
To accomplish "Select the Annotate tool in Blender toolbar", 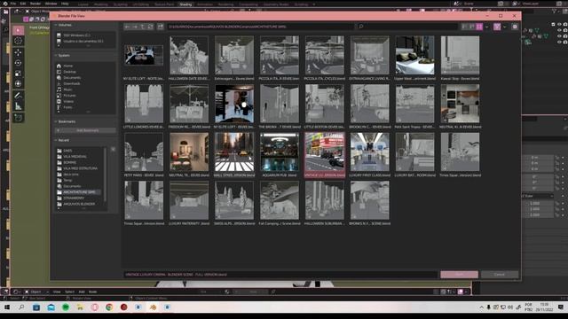I will tap(18, 96).
